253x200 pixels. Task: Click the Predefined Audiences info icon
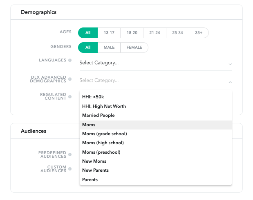click(70, 155)
